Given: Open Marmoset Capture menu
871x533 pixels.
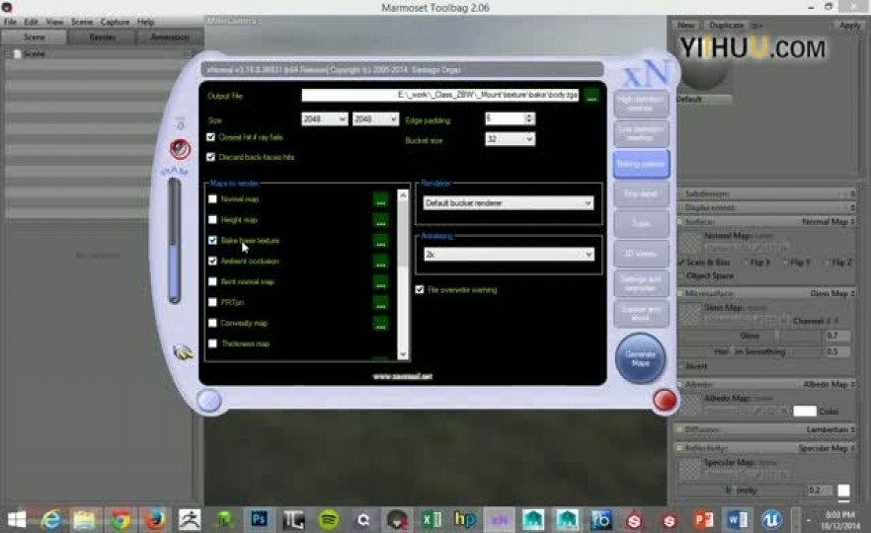Looking at the screenshot, I should coord(115,22).
